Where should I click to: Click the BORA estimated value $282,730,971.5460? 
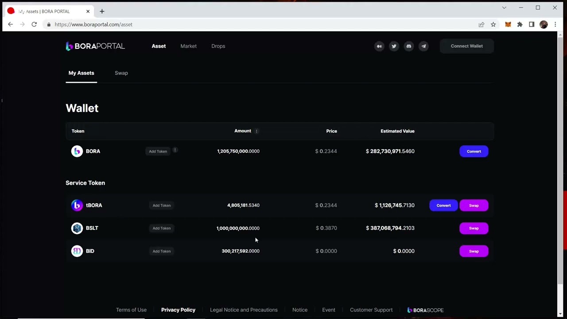click(x=390, y=152)
